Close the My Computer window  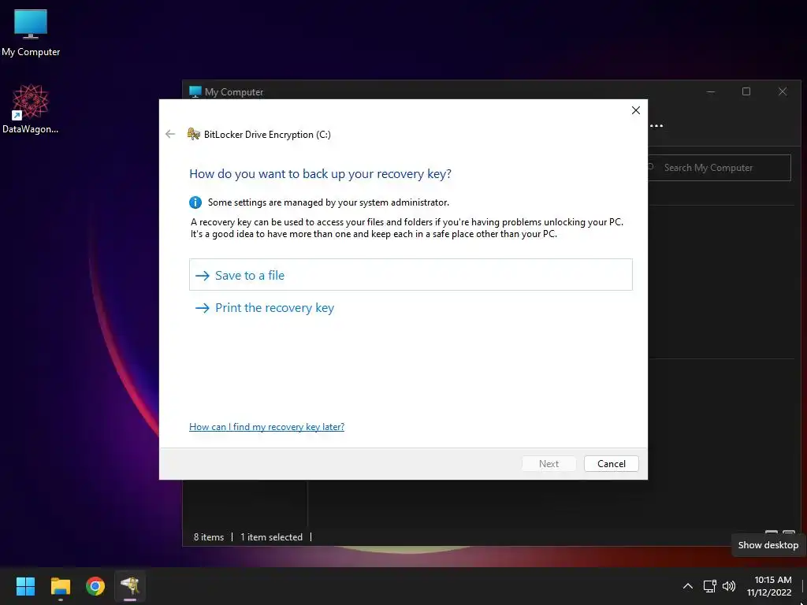783,91
